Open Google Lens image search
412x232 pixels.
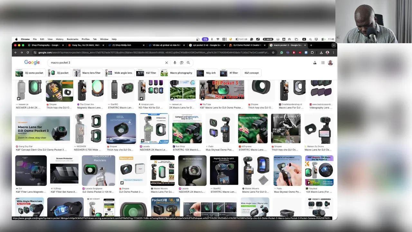point(182,63)
